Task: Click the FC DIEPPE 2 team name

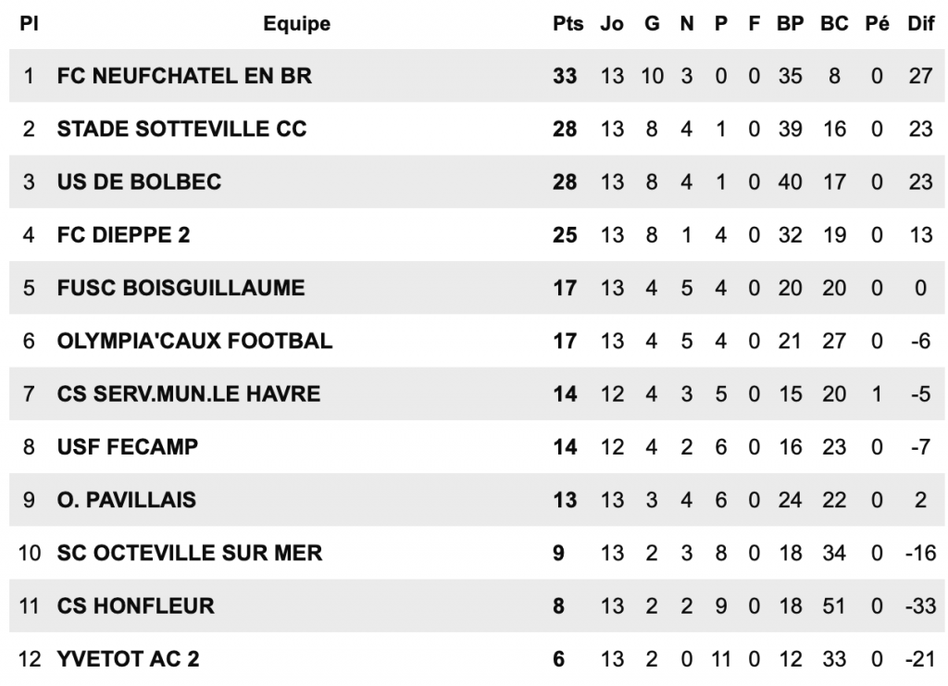Action: [x=123, y=235]
